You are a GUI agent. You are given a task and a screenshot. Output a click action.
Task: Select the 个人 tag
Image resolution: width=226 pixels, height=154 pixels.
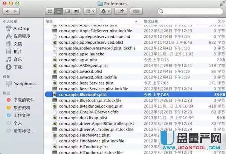point(14,123)
